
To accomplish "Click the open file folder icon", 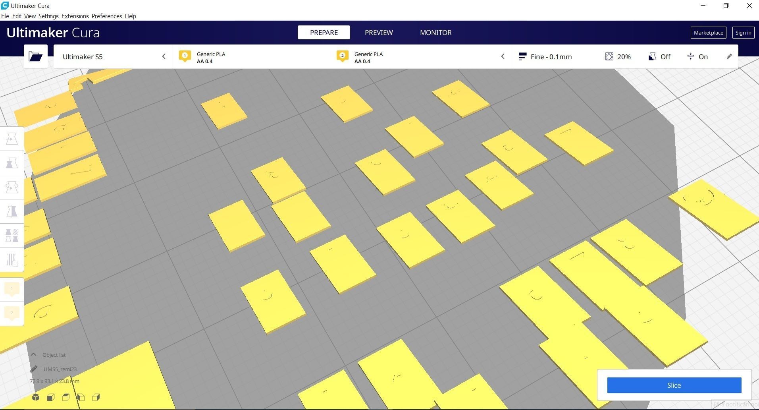I will pos(36,56).
